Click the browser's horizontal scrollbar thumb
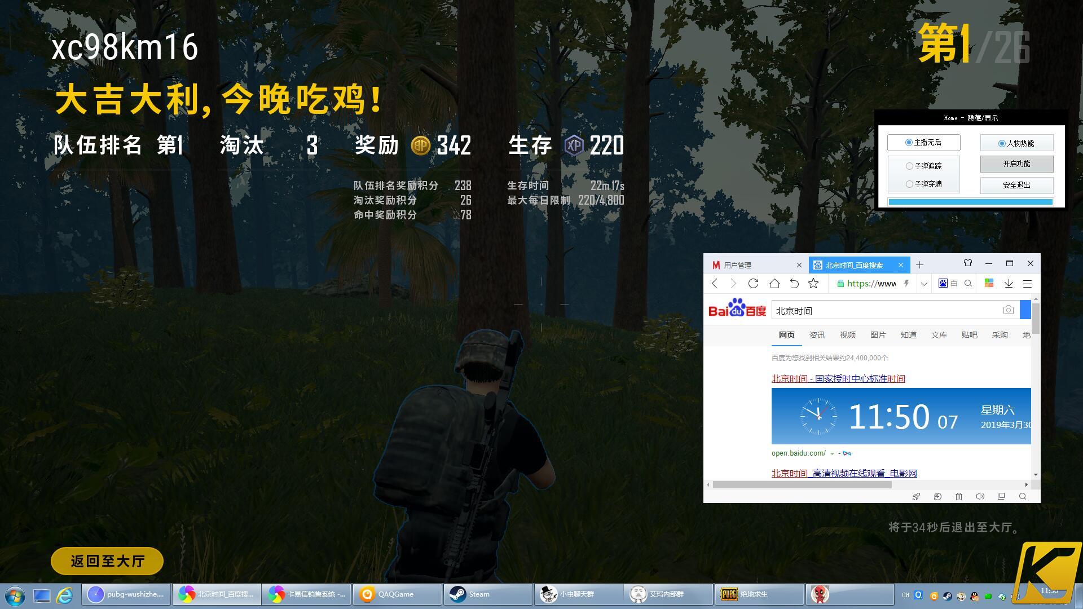This screenshot has width=1083, height=609. pyautogui.click(x=802, y=485)
